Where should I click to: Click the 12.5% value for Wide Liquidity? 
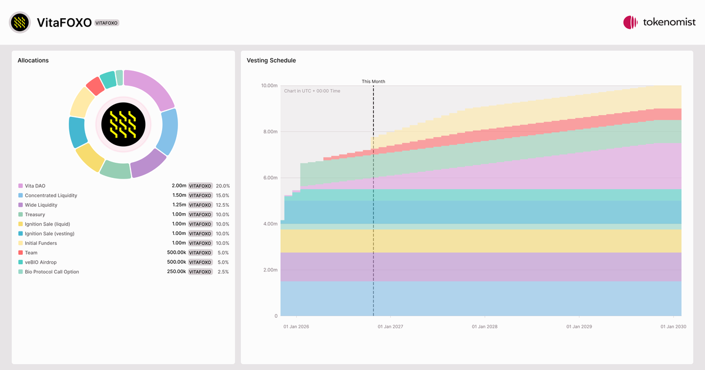tap(223, 205)
